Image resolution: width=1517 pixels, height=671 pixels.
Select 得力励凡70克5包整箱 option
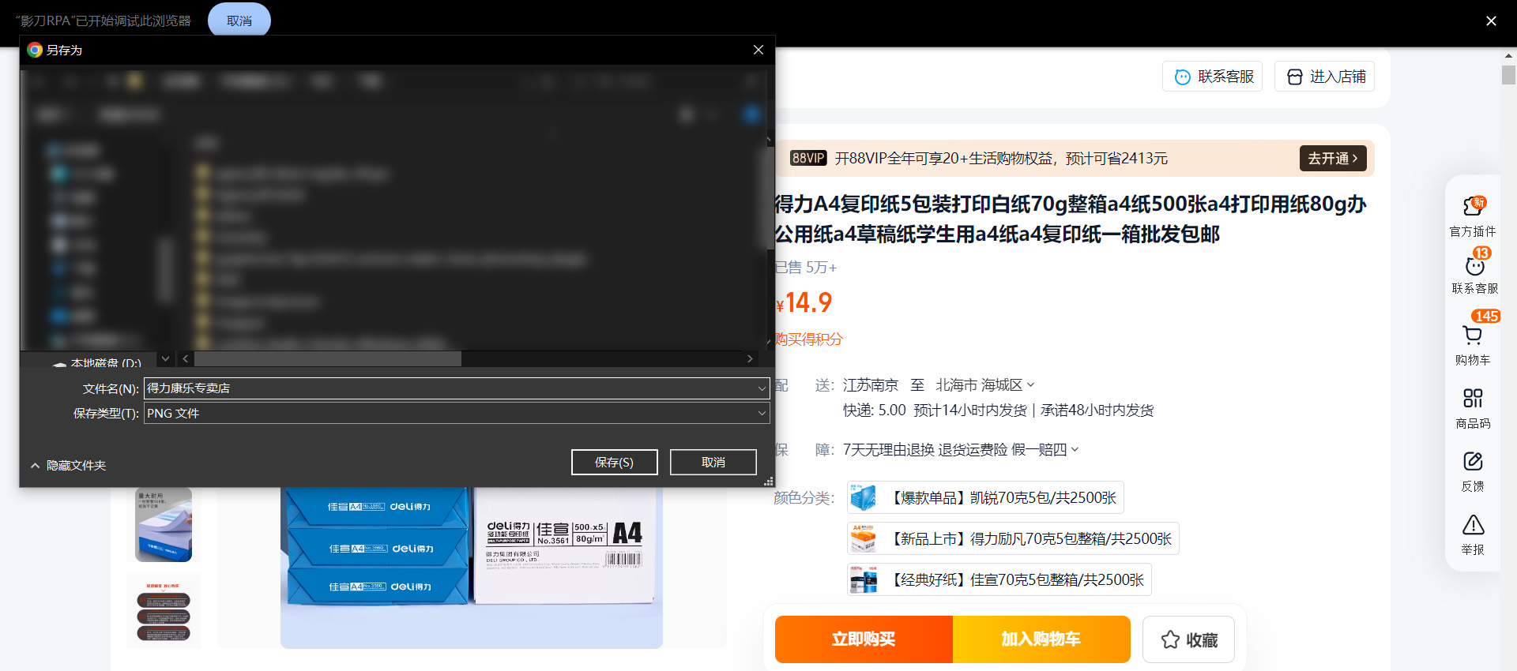[1013, 538]
